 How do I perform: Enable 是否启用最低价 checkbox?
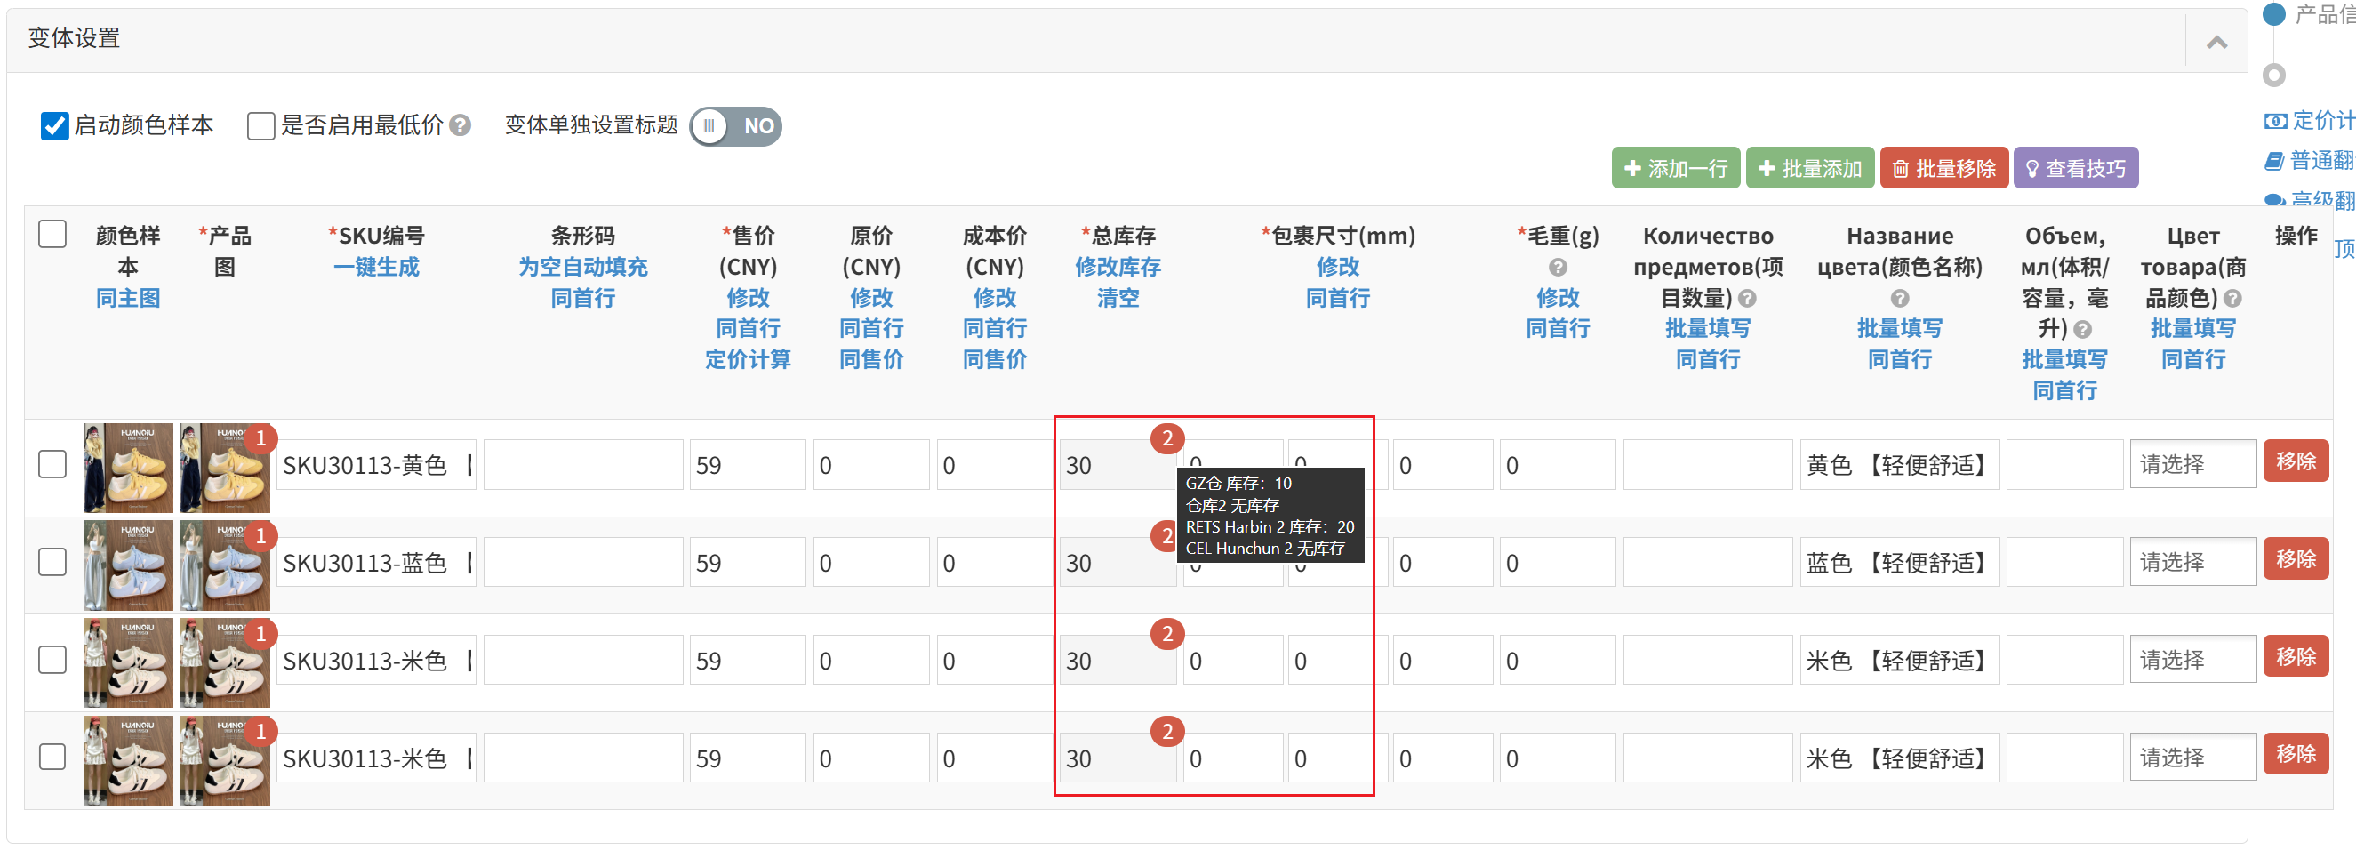(x=260, y=125)
